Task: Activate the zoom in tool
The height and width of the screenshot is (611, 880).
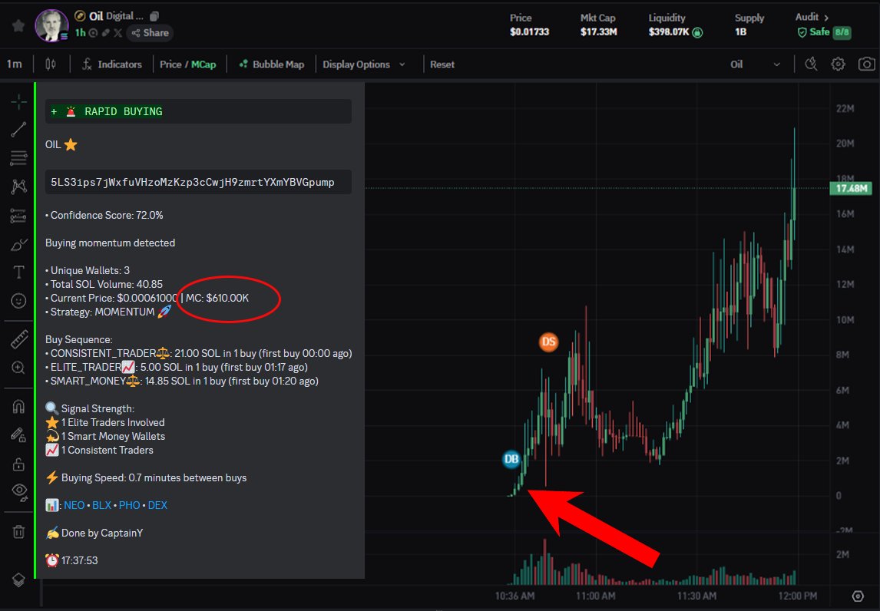Action: pyautogui.click(x=18, y=368)
